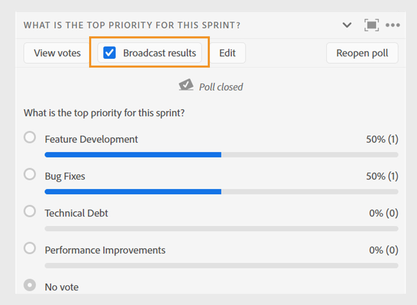Click the Performance Improvements results bar

pyautogui.click(x=221, y=265)
